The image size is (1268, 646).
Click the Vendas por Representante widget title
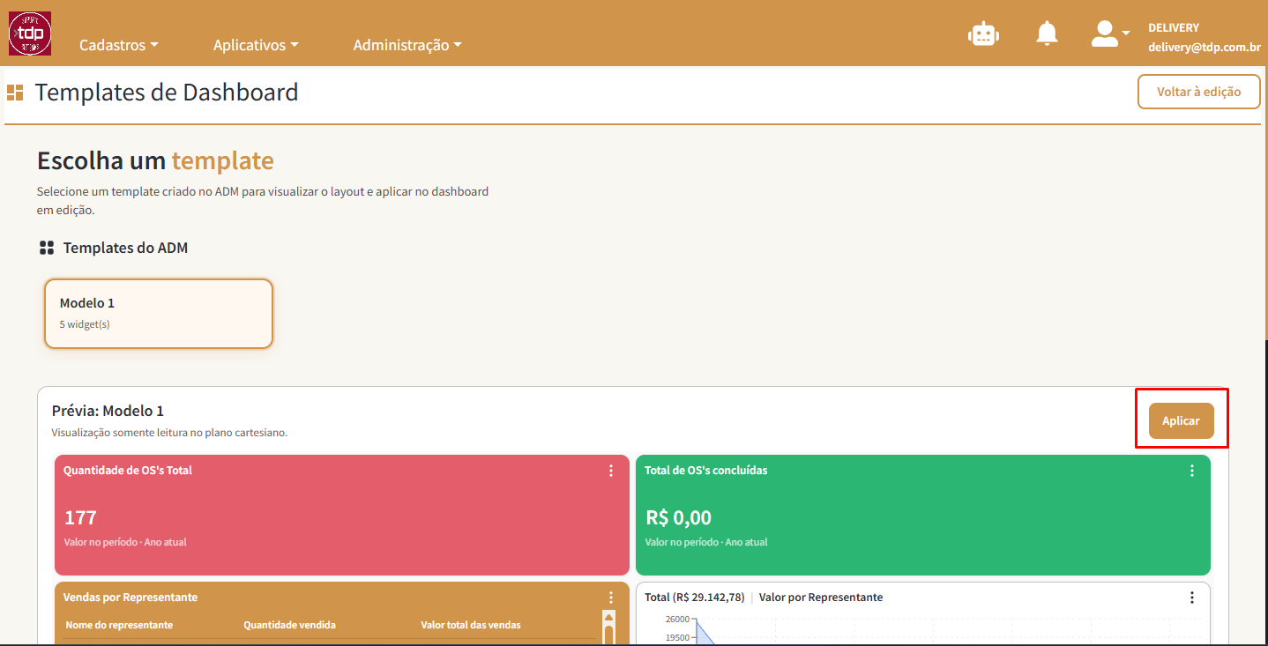(x=131, y=598)
